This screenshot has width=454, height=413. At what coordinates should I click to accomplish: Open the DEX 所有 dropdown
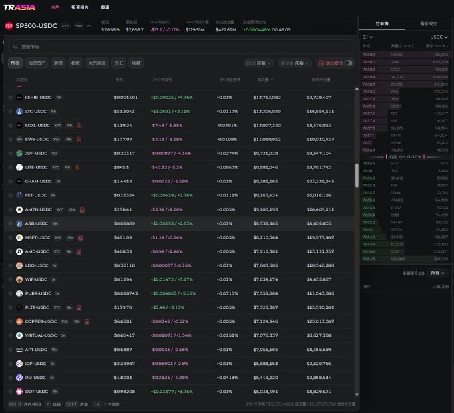(x=258, y=63)
